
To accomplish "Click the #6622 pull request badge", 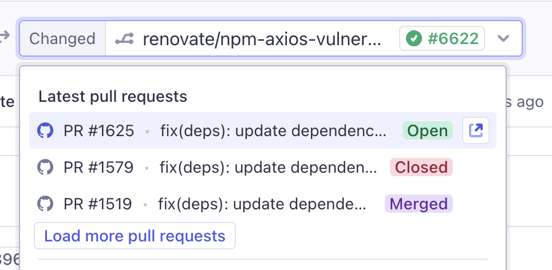I will click(442, 39).
